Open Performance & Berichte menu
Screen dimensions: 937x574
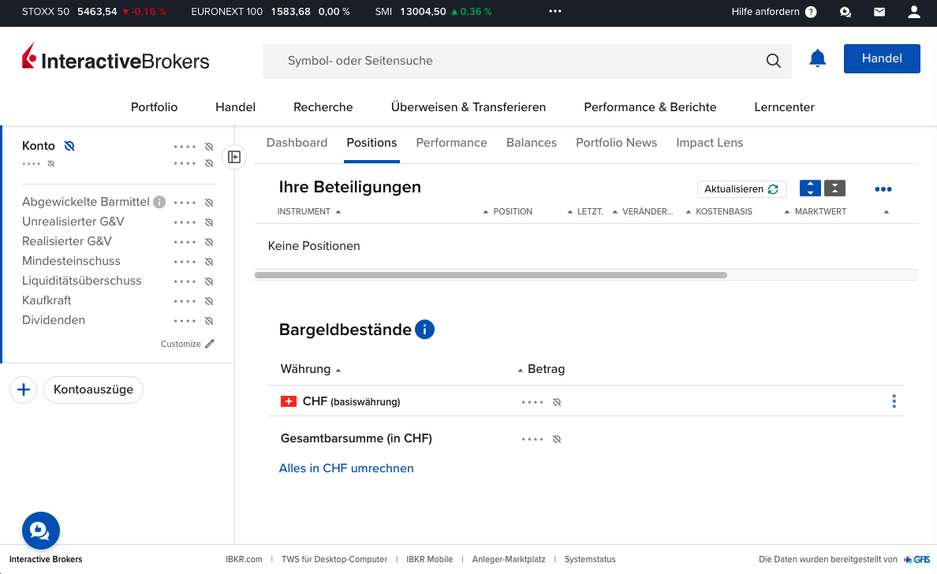tap(650, 107)
